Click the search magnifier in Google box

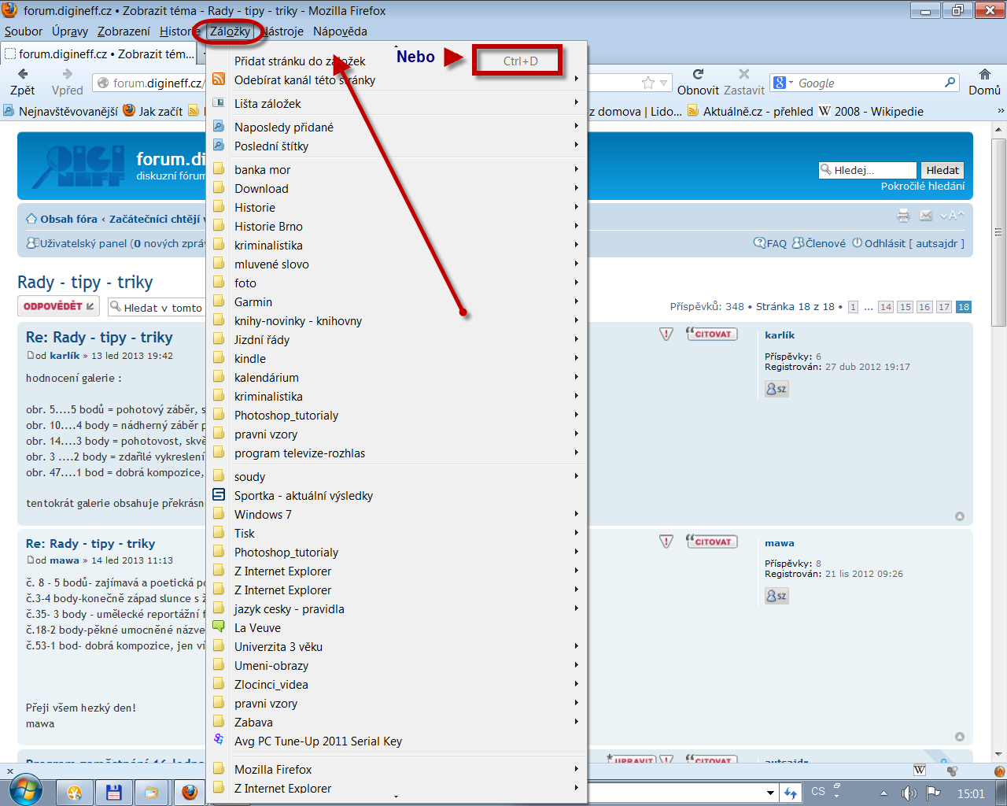pos(950,83)
